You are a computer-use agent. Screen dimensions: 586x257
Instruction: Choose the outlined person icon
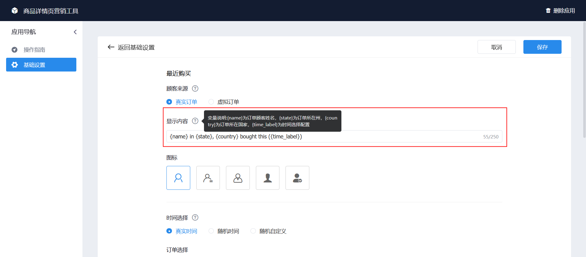tap(178, 178)
